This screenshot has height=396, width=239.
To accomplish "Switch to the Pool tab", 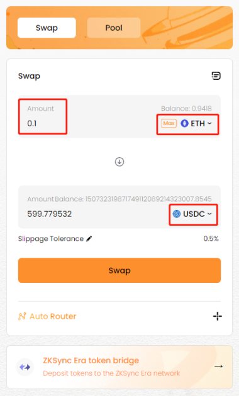I will [114, 28].
